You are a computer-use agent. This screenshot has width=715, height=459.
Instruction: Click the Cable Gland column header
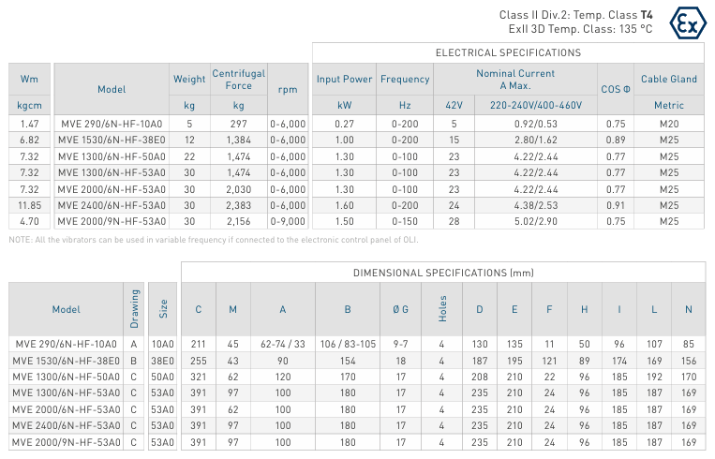point(668,80)
